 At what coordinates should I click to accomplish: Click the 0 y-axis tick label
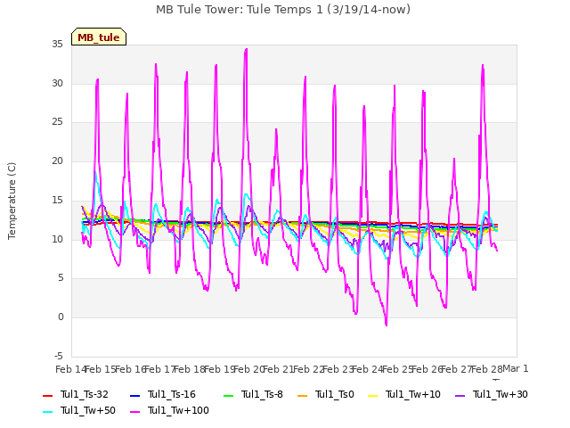tap(61, 317)
